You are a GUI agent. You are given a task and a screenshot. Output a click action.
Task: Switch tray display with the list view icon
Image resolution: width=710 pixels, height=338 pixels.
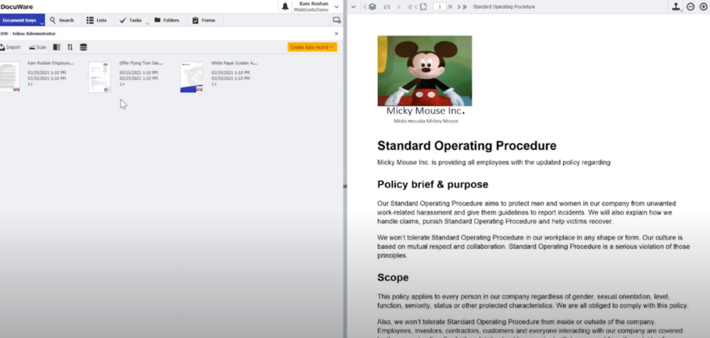click(x=56, y=47)
